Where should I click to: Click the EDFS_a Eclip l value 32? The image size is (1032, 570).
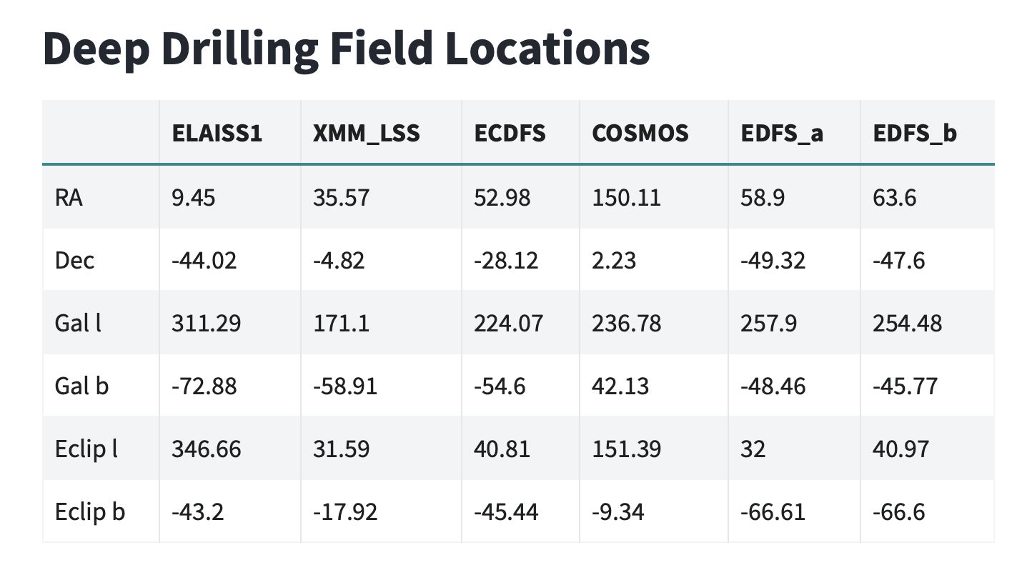pyautogui.click(x=753, y=449)
